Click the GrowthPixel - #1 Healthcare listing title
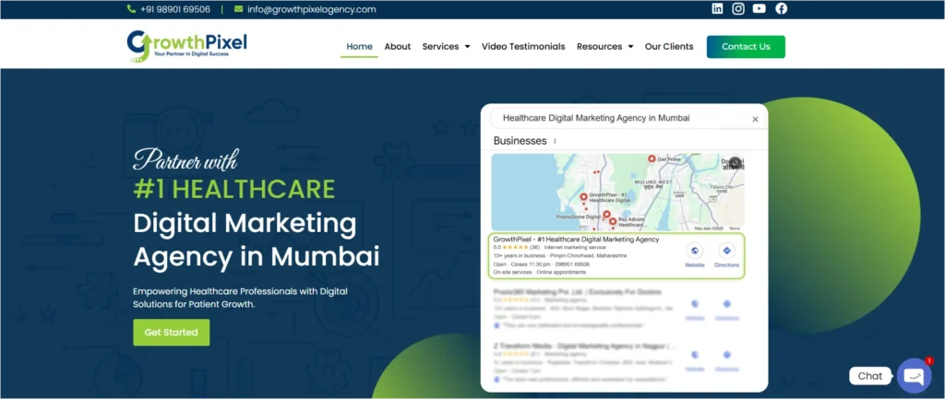The width and height of the screenshot is (945, 399). [x=576, y=239]
